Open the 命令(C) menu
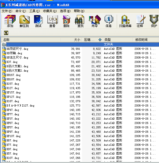Screen dimensions: 159x163 click(x=21, y=11)
